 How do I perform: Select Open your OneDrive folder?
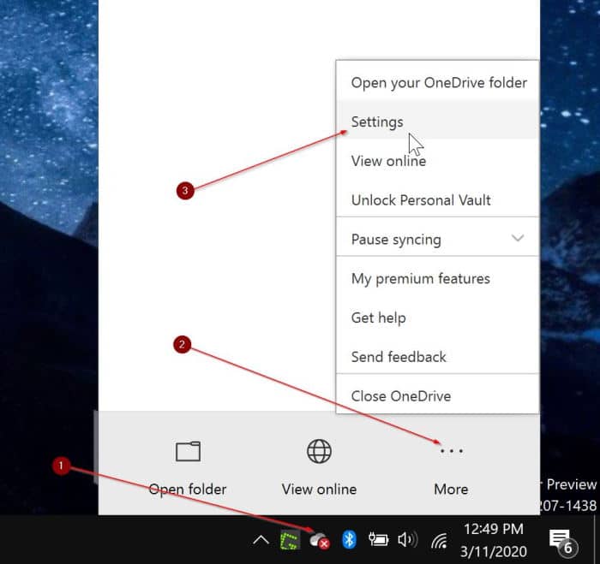[x=438, y=82]
